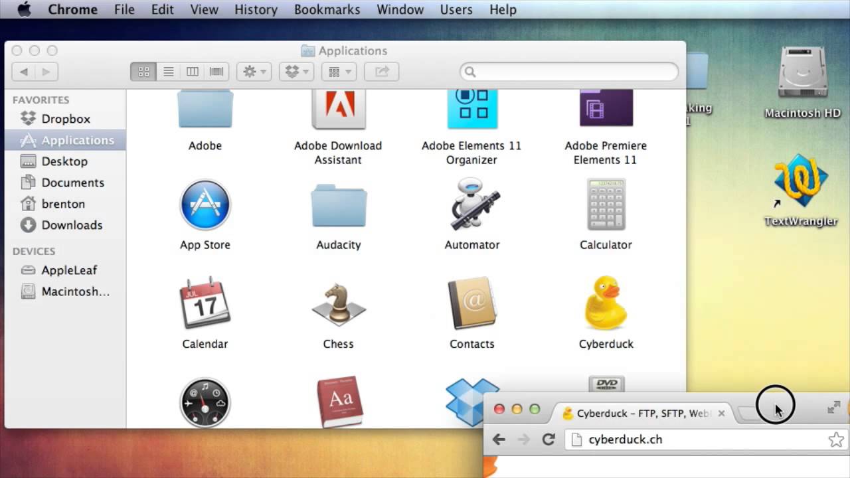Image resolution: width=850 pixels, height=478 pixels.
Task: Launch Cyberduck yellow duck icon
Action: (606, 303)
